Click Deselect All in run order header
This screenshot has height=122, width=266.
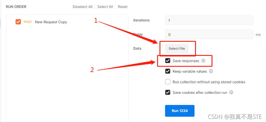pyautogui.click(x=83, y=7)
